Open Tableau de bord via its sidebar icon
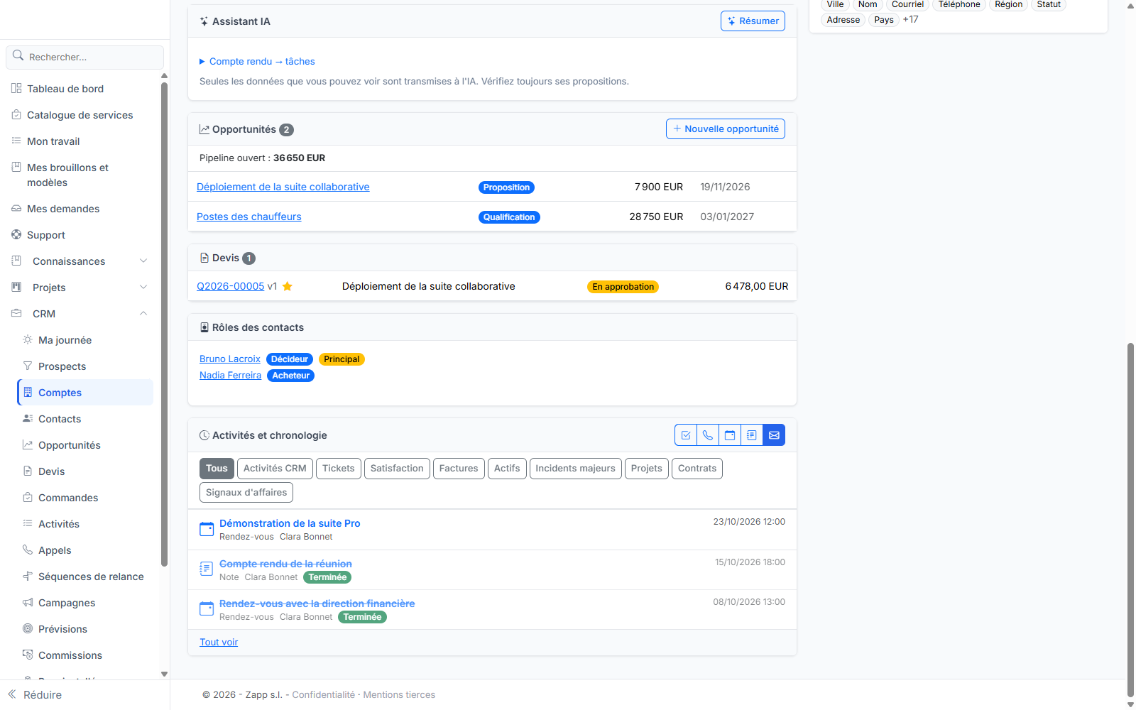 (16, 89)
